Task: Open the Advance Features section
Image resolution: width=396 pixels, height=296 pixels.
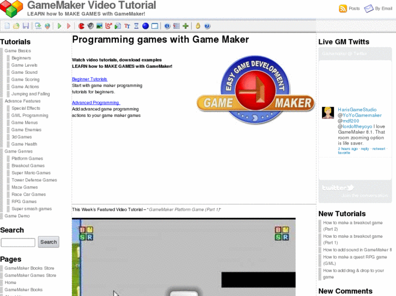Action: [22, 101]
